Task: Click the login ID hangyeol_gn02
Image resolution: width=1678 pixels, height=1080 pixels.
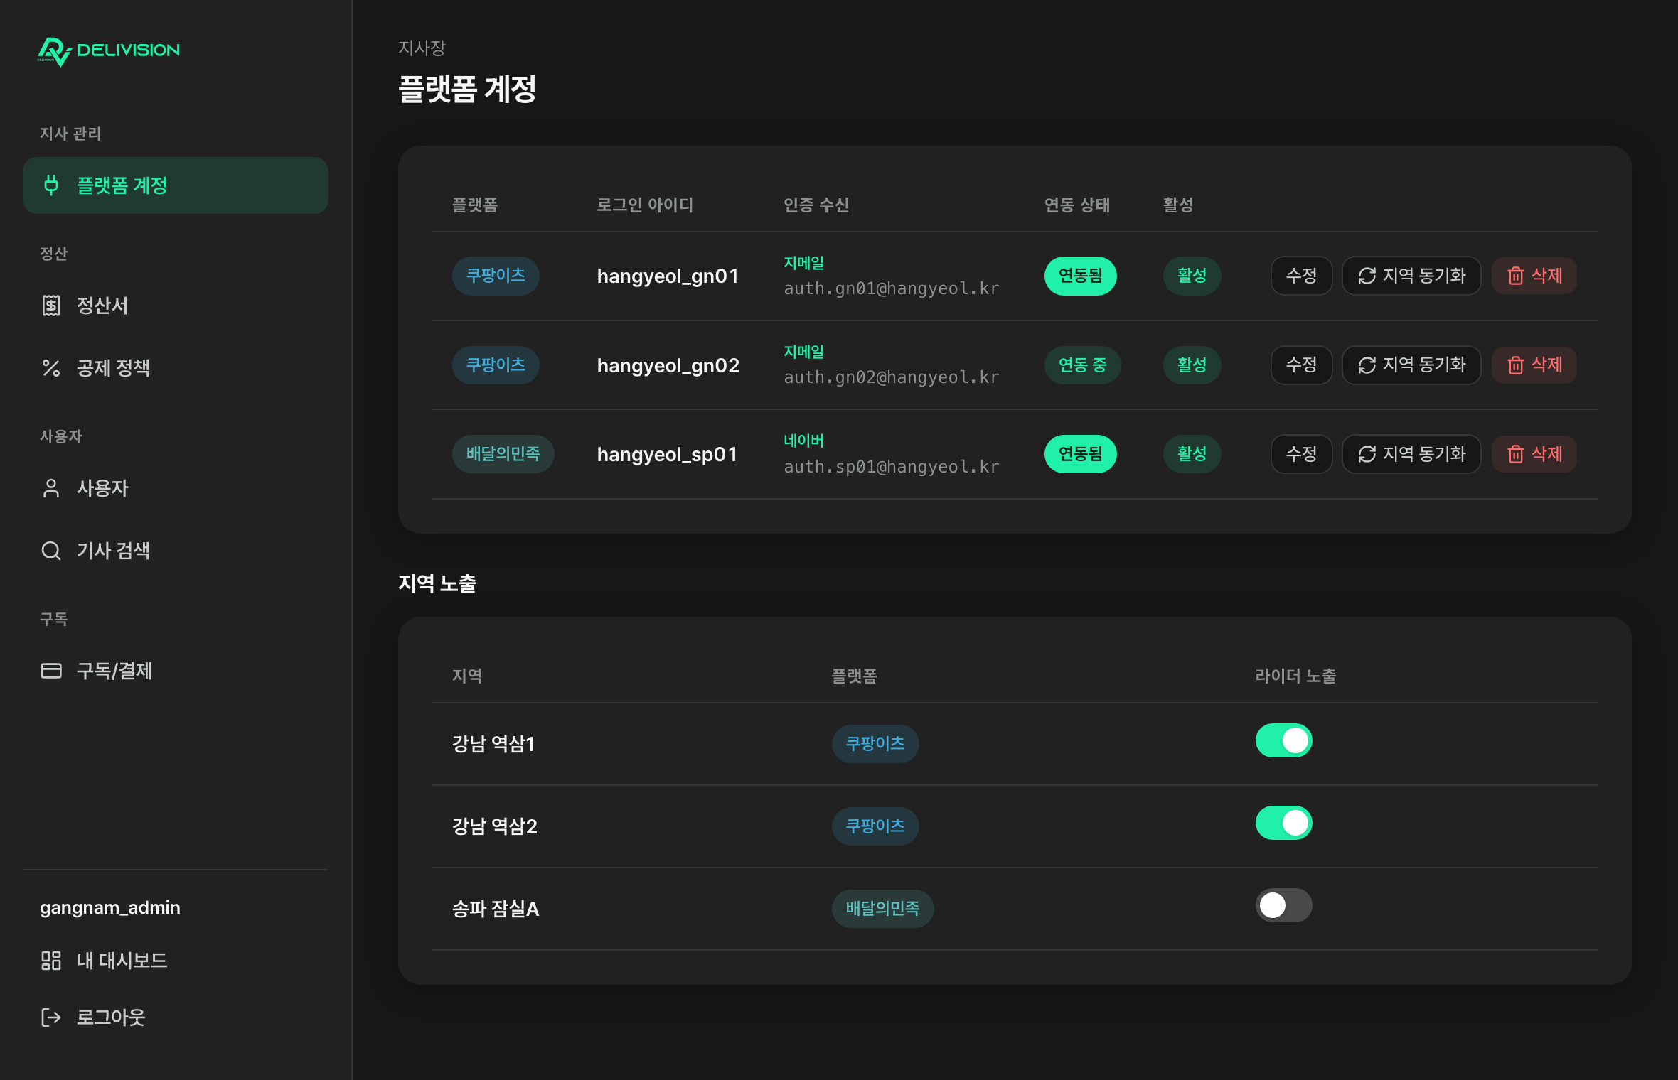Action: pyautogui.click(x=668, y=366)
